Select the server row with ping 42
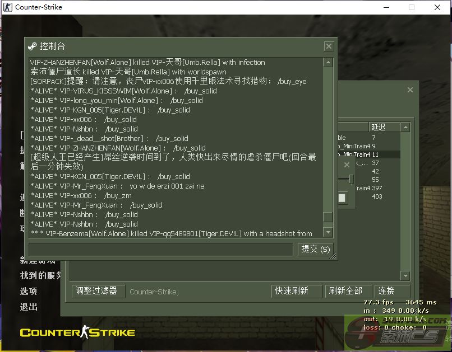This screenshot has height=352, width=452. [x=377, y=171]
